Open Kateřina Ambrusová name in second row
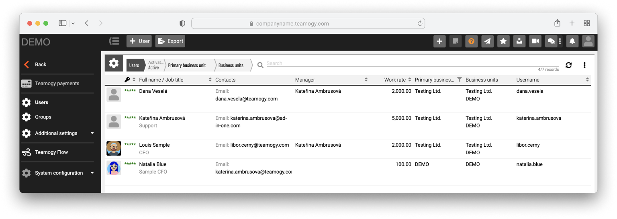 tap(162, 118)
